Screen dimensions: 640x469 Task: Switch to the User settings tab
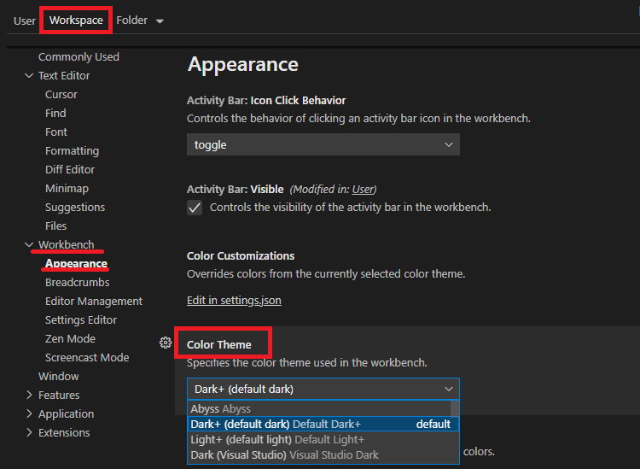(x=25, y=21)
